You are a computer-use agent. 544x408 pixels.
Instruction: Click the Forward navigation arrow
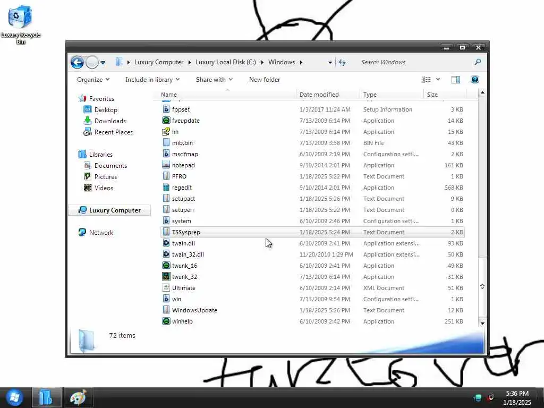pos(92,63)
